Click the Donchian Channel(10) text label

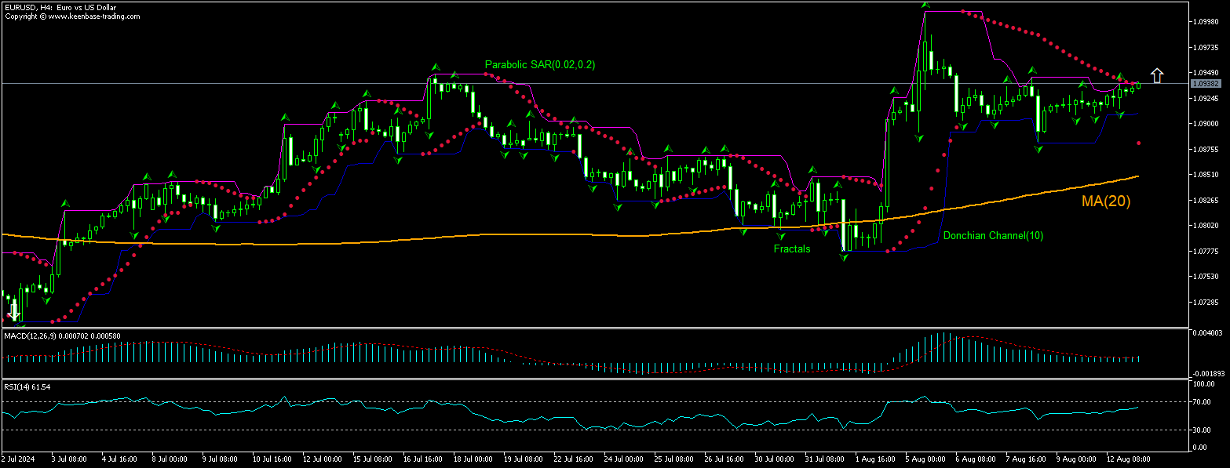click(993, 235)
